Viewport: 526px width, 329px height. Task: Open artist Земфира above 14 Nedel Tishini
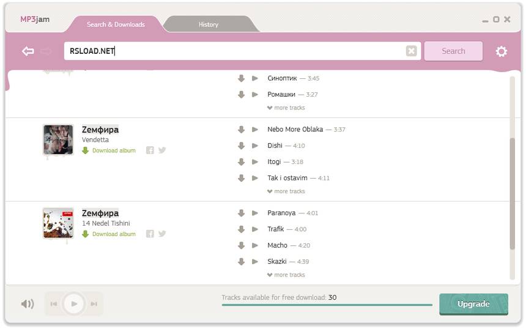tap(100, 213)
